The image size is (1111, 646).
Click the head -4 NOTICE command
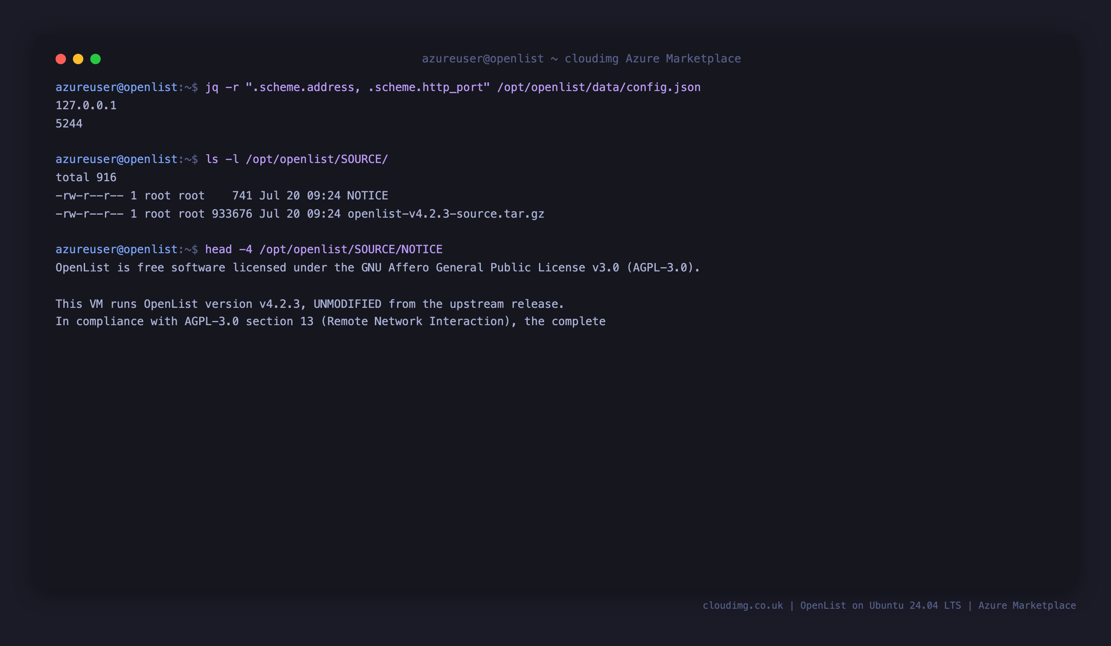pyautogui.click(x=324, y=250)
